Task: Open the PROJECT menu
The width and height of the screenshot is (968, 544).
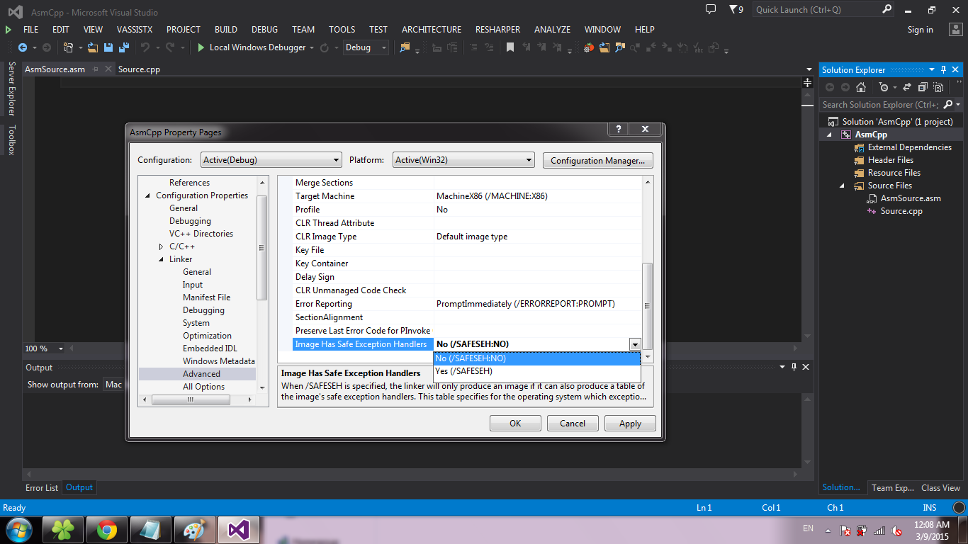Action: (x=184, y=30)
